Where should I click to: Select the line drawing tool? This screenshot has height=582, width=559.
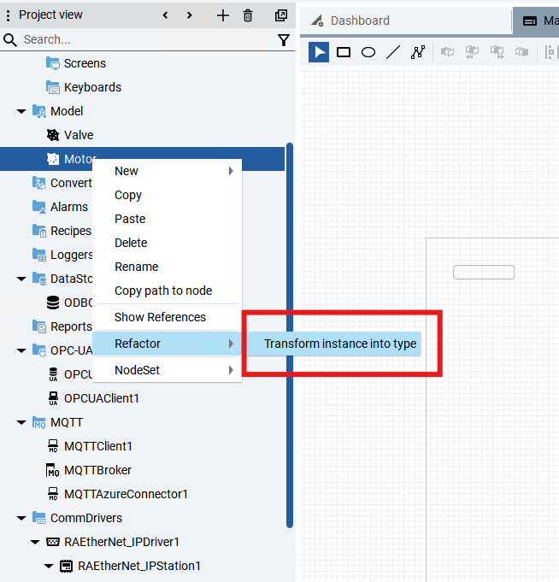pyautogui.click(x=393, y=52)
